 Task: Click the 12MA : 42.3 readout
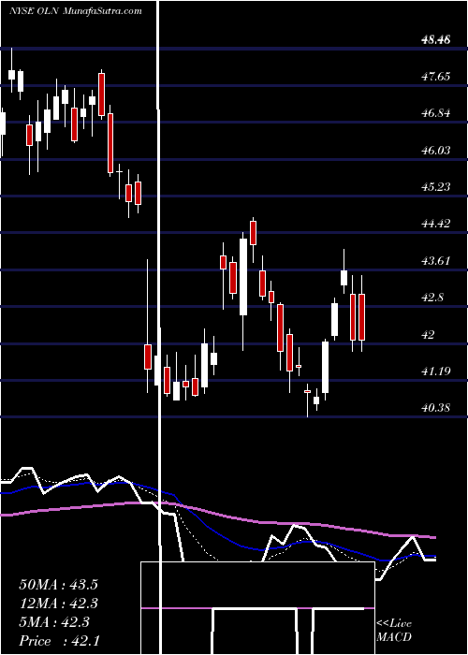58,604
